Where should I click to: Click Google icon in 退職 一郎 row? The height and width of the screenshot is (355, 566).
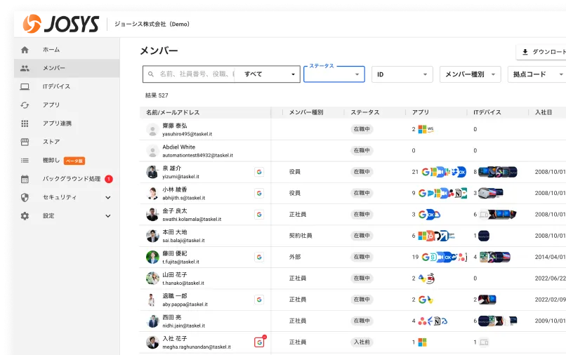point(259,300)
